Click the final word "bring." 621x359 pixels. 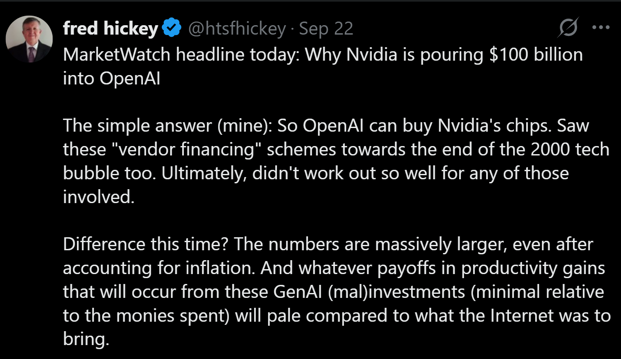86,339
